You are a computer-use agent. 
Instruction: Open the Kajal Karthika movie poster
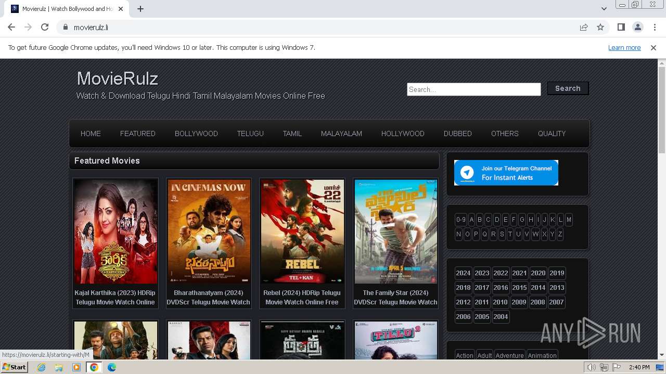[116, 232]
